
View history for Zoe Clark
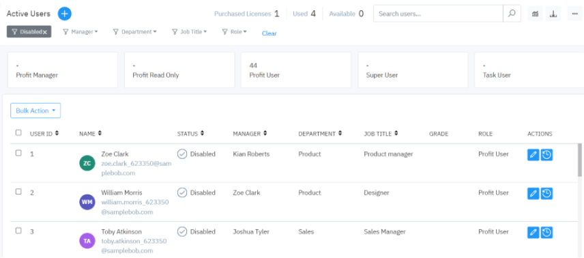click(x=546, y=155)
